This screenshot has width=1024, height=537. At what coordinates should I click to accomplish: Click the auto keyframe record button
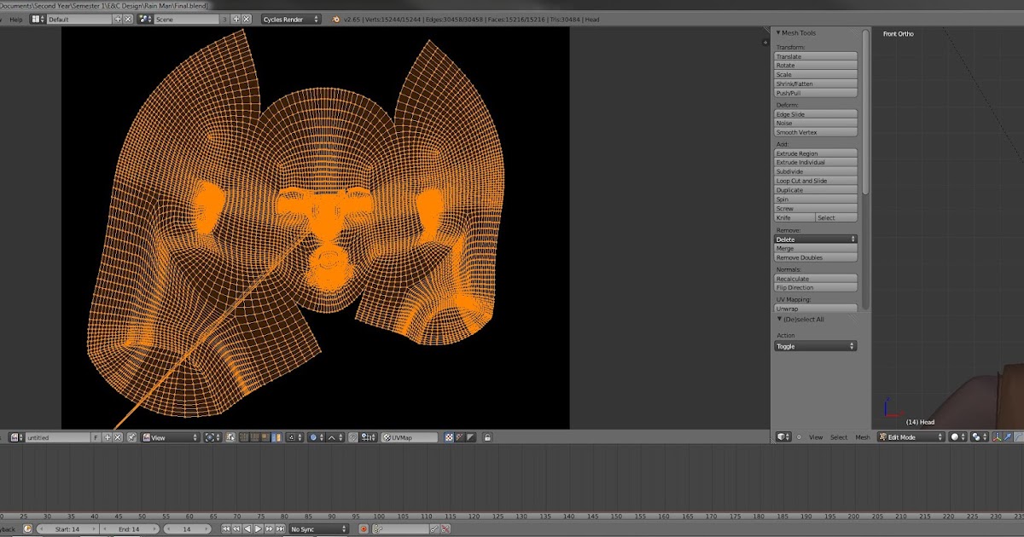tap(364, 529)
